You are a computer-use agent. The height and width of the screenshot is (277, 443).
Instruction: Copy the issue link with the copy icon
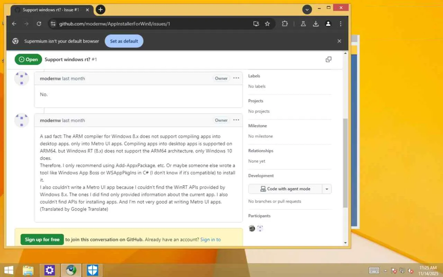(x=328, y=60)
